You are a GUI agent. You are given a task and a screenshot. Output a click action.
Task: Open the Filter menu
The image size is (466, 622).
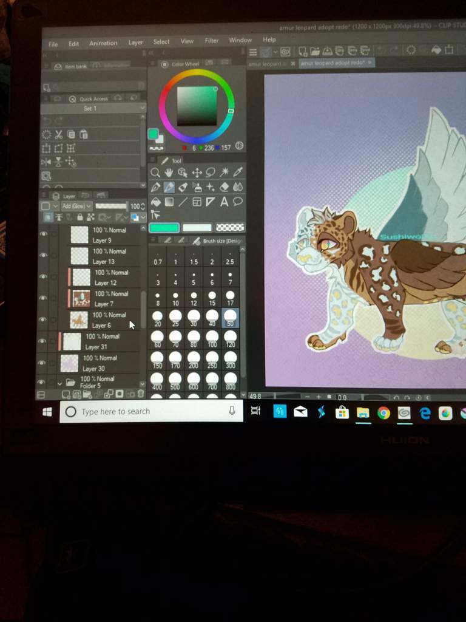(x=212, y=41)
